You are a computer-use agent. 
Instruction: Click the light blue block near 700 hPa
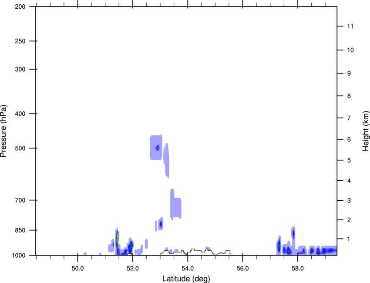pos(176,204)
